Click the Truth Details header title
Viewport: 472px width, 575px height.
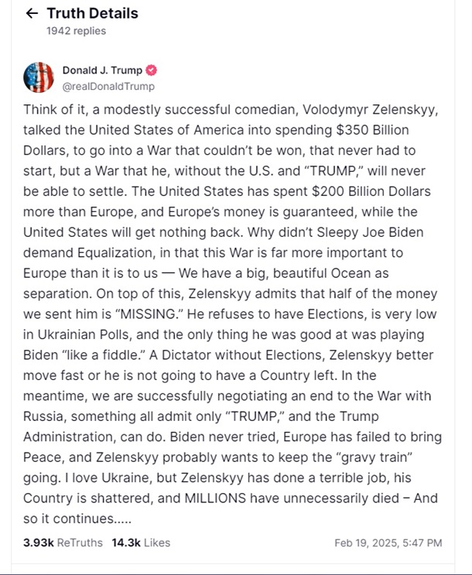point(92,14)
